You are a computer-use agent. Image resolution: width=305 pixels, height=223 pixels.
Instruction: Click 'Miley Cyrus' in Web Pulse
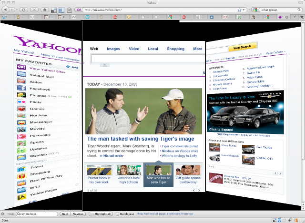[254, 77]
